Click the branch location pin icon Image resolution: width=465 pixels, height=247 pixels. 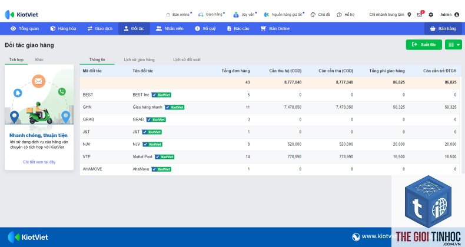pos(409,15)
